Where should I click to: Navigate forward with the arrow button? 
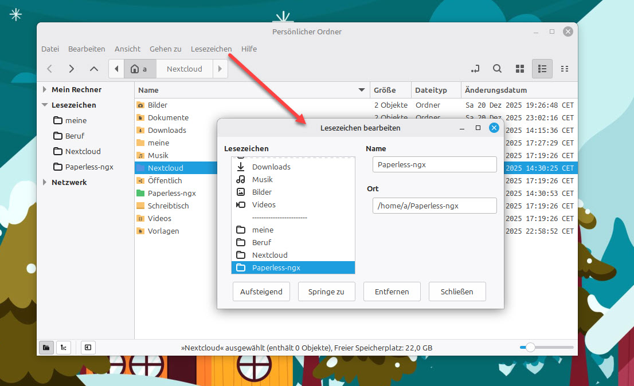[x=72, y=69]
